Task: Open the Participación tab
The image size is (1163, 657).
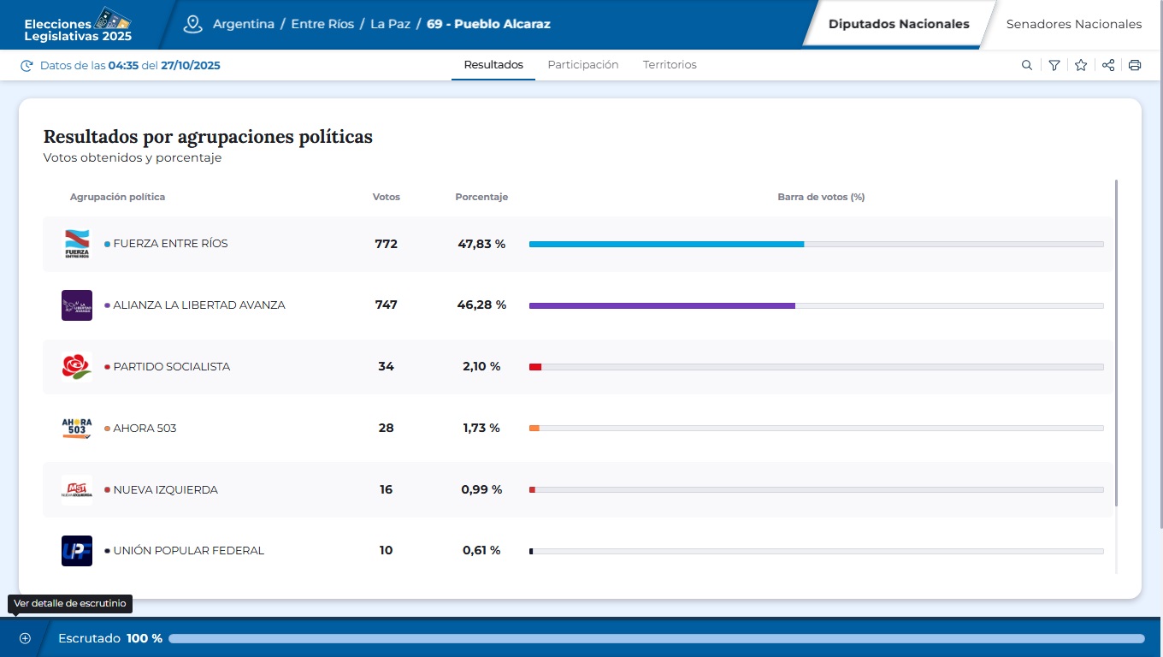Action: (x=582, y=65)
